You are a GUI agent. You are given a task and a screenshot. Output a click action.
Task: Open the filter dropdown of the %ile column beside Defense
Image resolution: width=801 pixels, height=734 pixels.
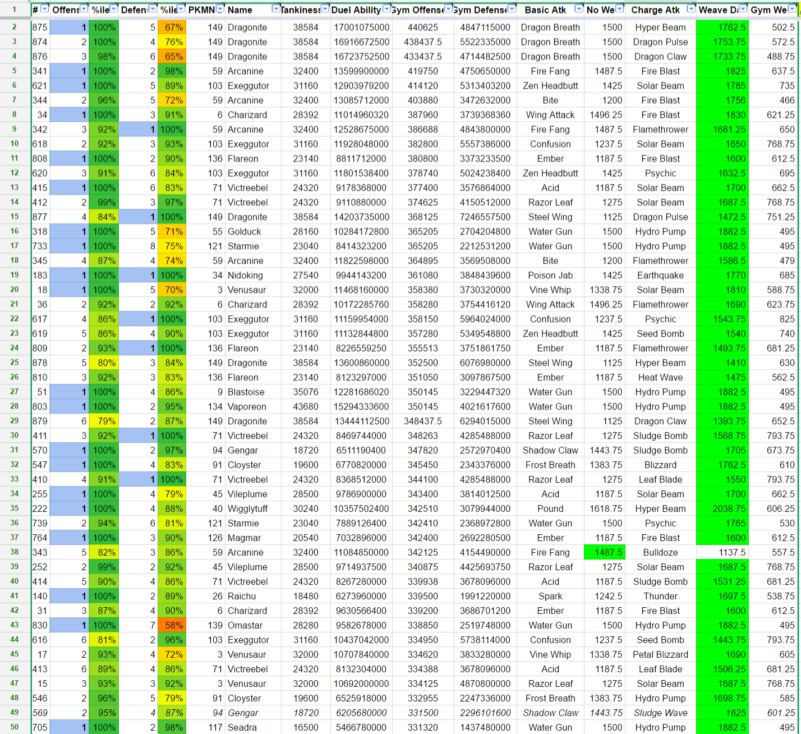click(x=182, y=9)
